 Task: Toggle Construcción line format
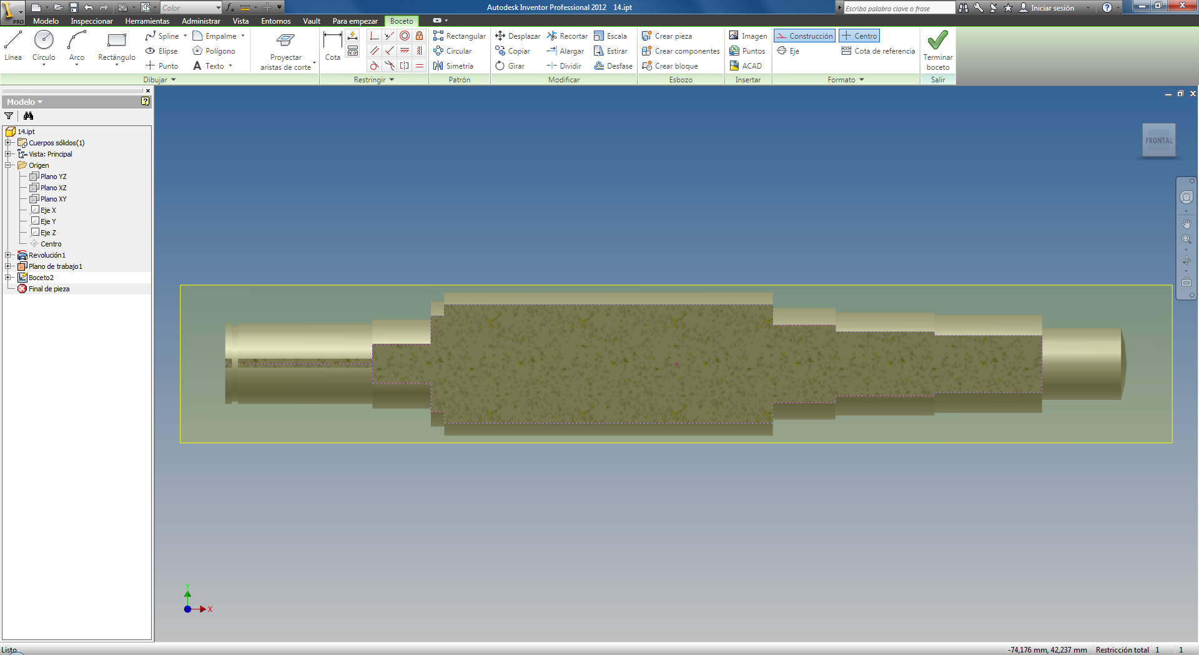click(x=804, y=36)
